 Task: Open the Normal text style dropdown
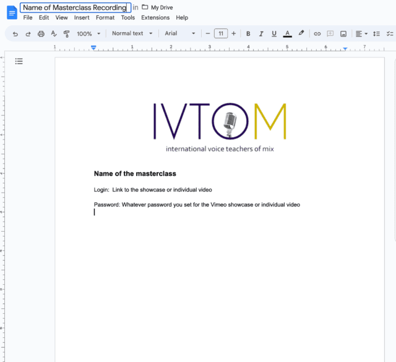coord(131,34)
